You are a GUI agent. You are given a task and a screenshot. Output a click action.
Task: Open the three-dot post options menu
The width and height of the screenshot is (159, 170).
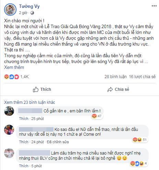(x=154, y=6)
